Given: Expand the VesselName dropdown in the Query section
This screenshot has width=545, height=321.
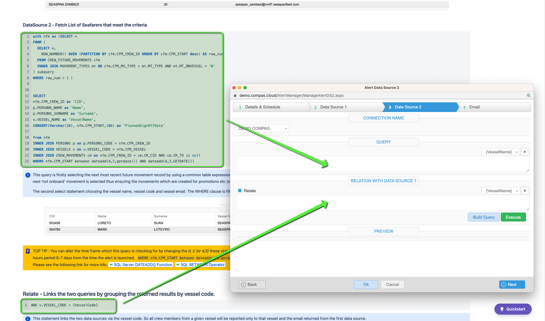Looking at the screenshot, I should click(x=500, y=152).
